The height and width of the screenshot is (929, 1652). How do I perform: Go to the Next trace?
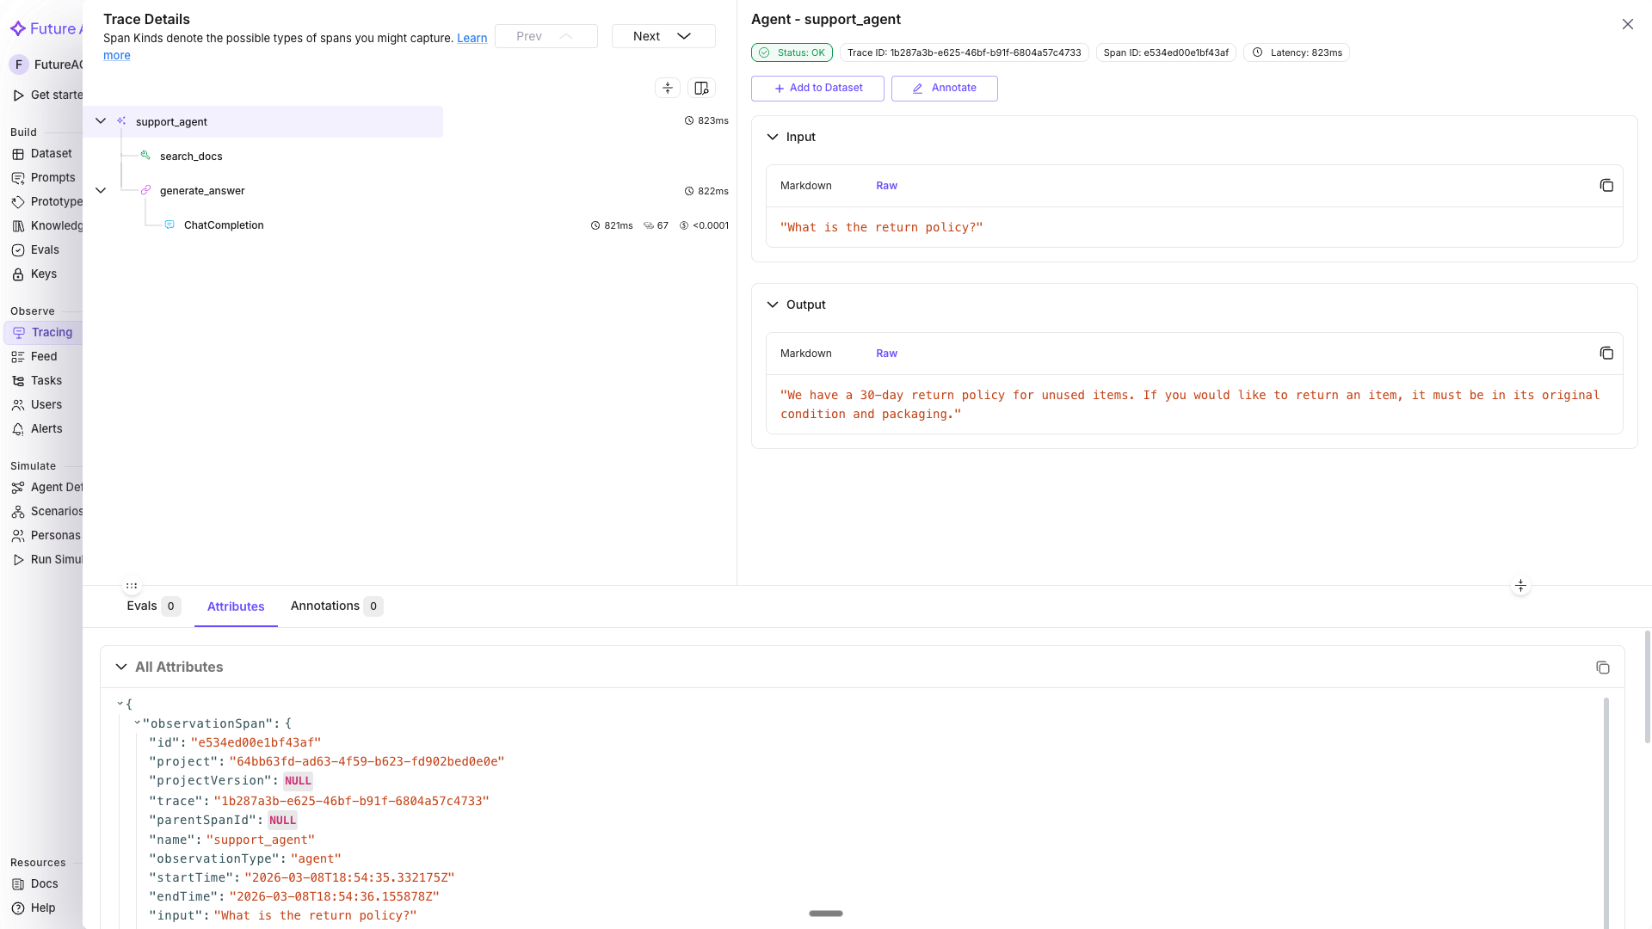(663, 36)
